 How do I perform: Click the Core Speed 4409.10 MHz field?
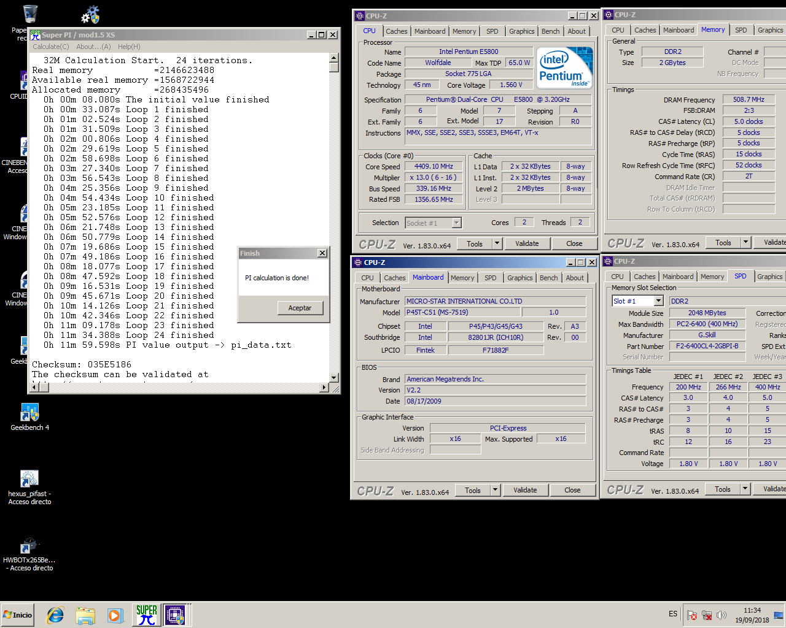click(x=434, y=166)
